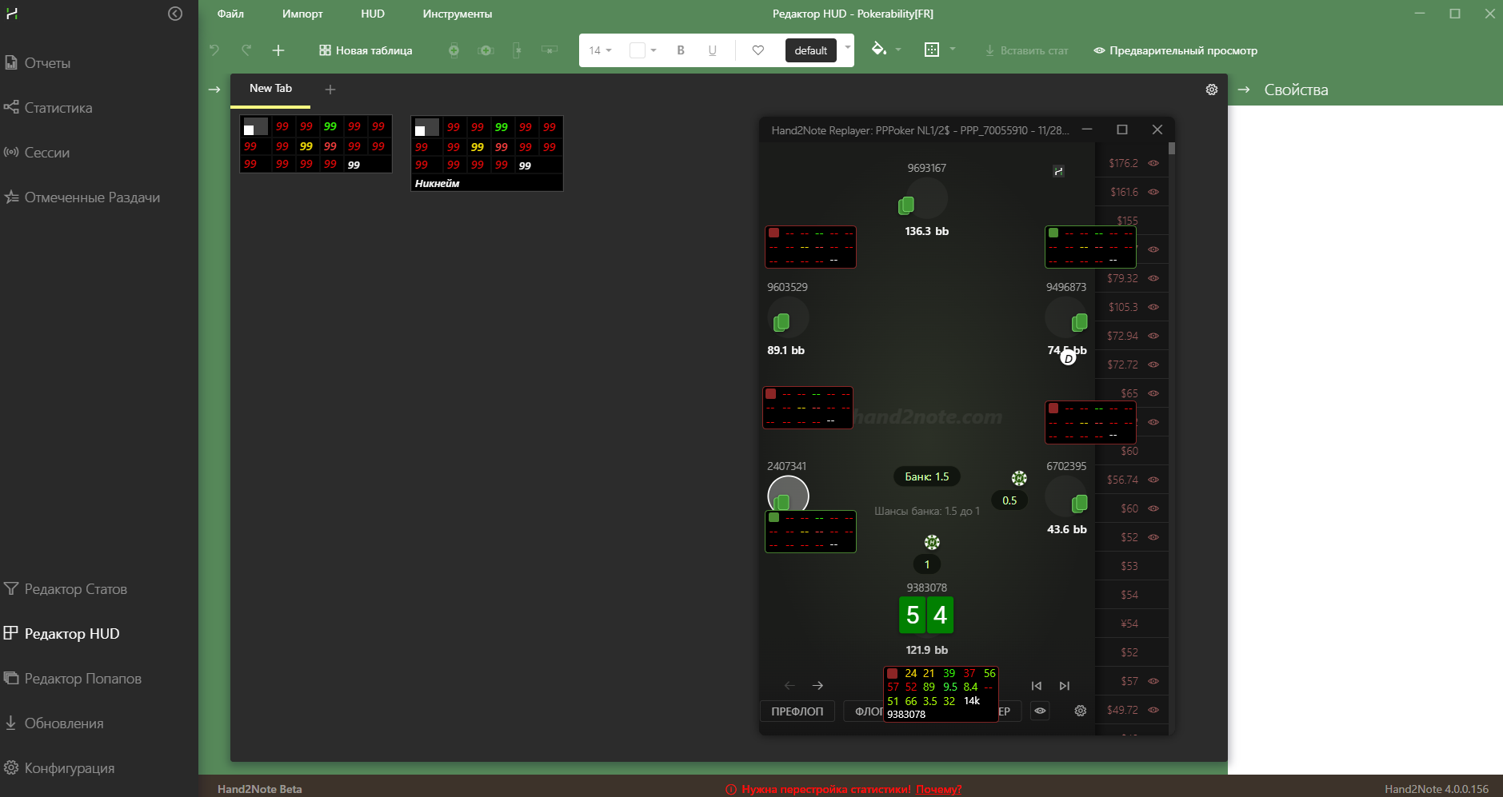1503x797 pixels.
Task: Click the borders icon in the toolbar
Action: tap(932, 50)
